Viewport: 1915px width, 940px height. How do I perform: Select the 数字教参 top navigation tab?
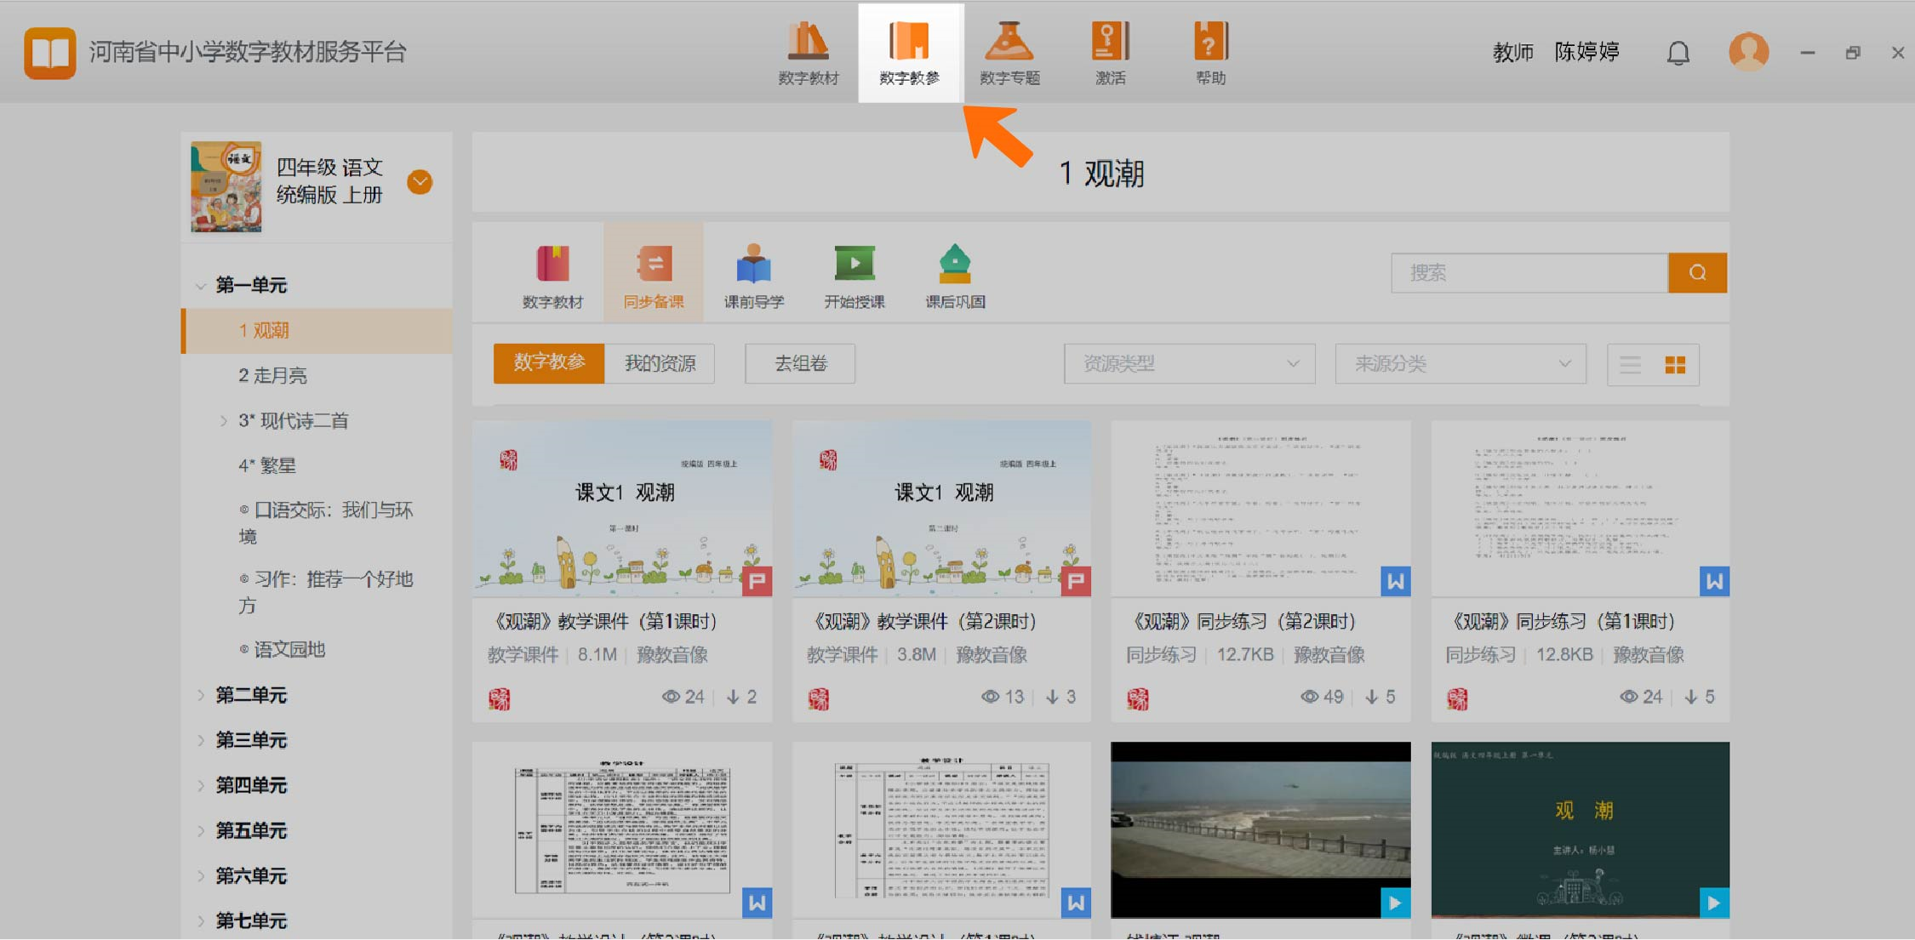coord(910,53)
